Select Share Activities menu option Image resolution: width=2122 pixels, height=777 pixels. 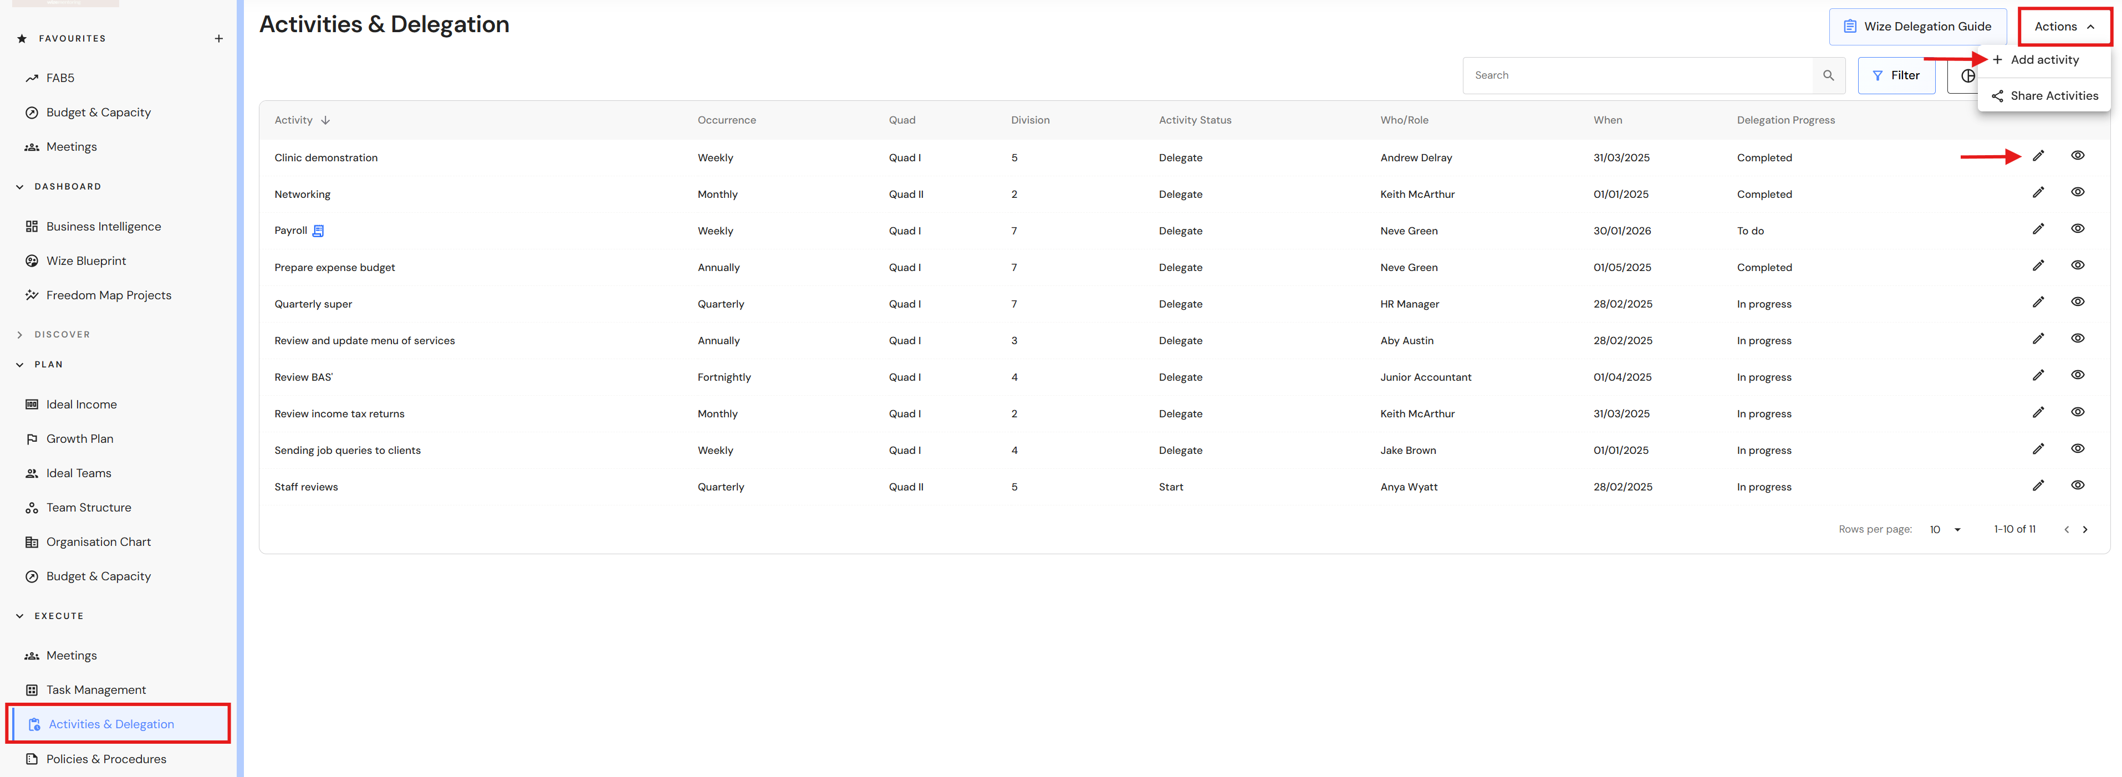(x=2053, y=95)
